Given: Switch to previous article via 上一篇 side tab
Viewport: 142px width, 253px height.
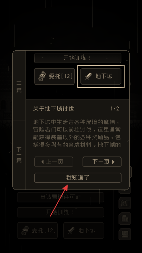Looking at the screenshot, I should (x=19, y=85).
